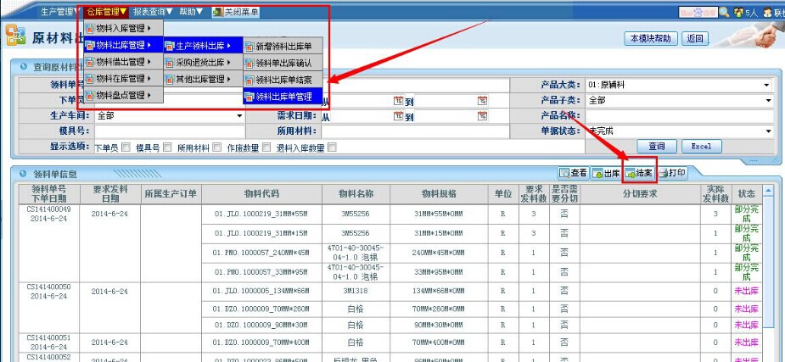785x362 pixels.
Task: Check the 退料入库数量 checkbox
Action: (332, 147)
